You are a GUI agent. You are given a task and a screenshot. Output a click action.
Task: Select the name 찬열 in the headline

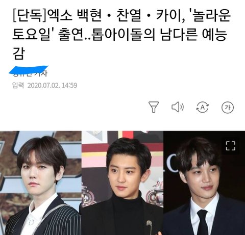(129, 16)
